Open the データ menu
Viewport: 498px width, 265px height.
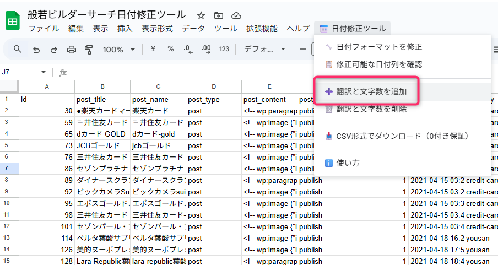pos(193,29)
